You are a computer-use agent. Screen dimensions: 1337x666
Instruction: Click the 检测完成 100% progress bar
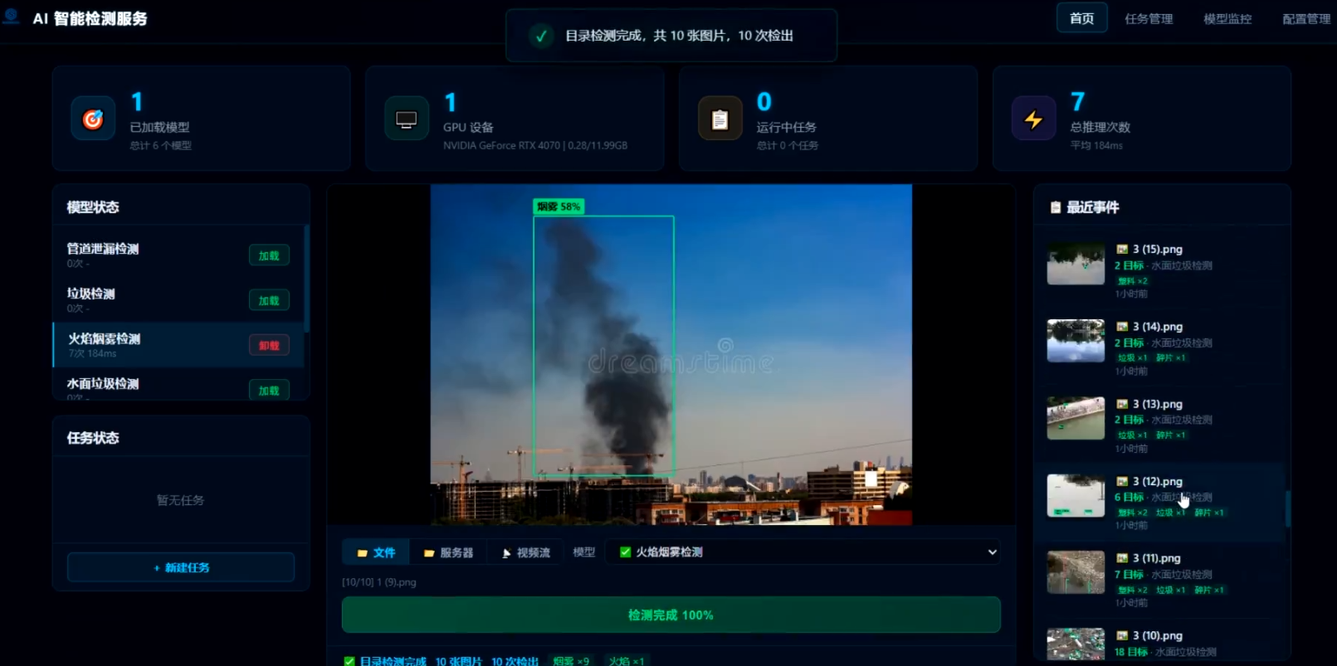671,615
